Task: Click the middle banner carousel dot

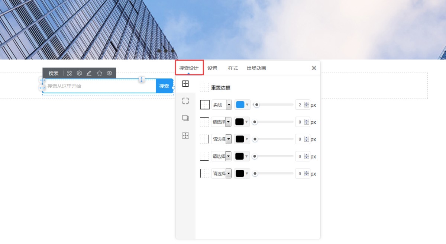Action: tap(166, 51)
